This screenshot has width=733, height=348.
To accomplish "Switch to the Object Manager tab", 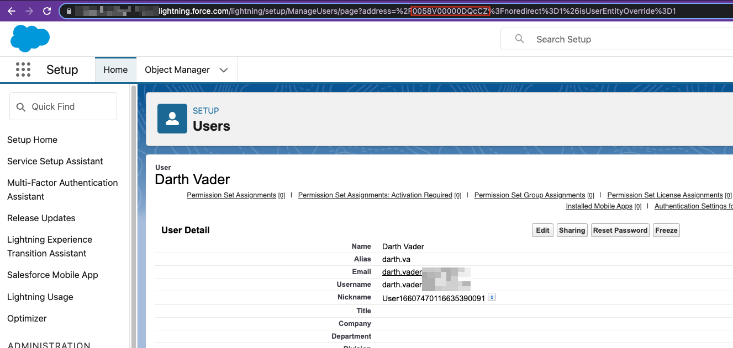I will point(177,69).
